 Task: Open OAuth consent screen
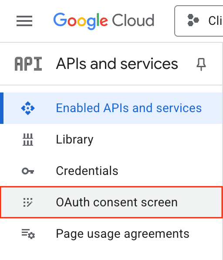pyautogui.click(x=111, y=202)
